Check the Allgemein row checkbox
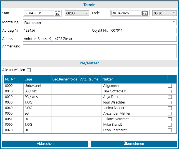Viewport: 179px width, 149px height. [x=170, y=86]
